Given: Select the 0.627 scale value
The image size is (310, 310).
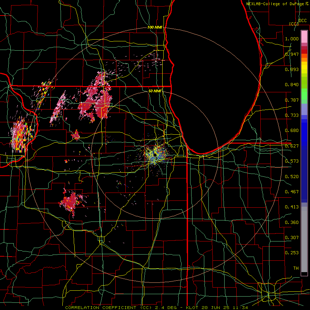Looking at the screenshot, I should (292, 146).
